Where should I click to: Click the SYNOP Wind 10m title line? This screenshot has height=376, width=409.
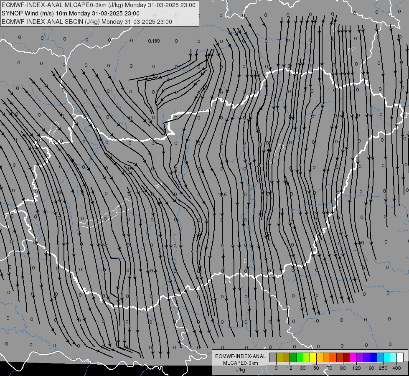point(71,13)
